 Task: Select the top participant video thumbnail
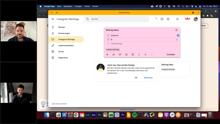click(x=19, y=31)
